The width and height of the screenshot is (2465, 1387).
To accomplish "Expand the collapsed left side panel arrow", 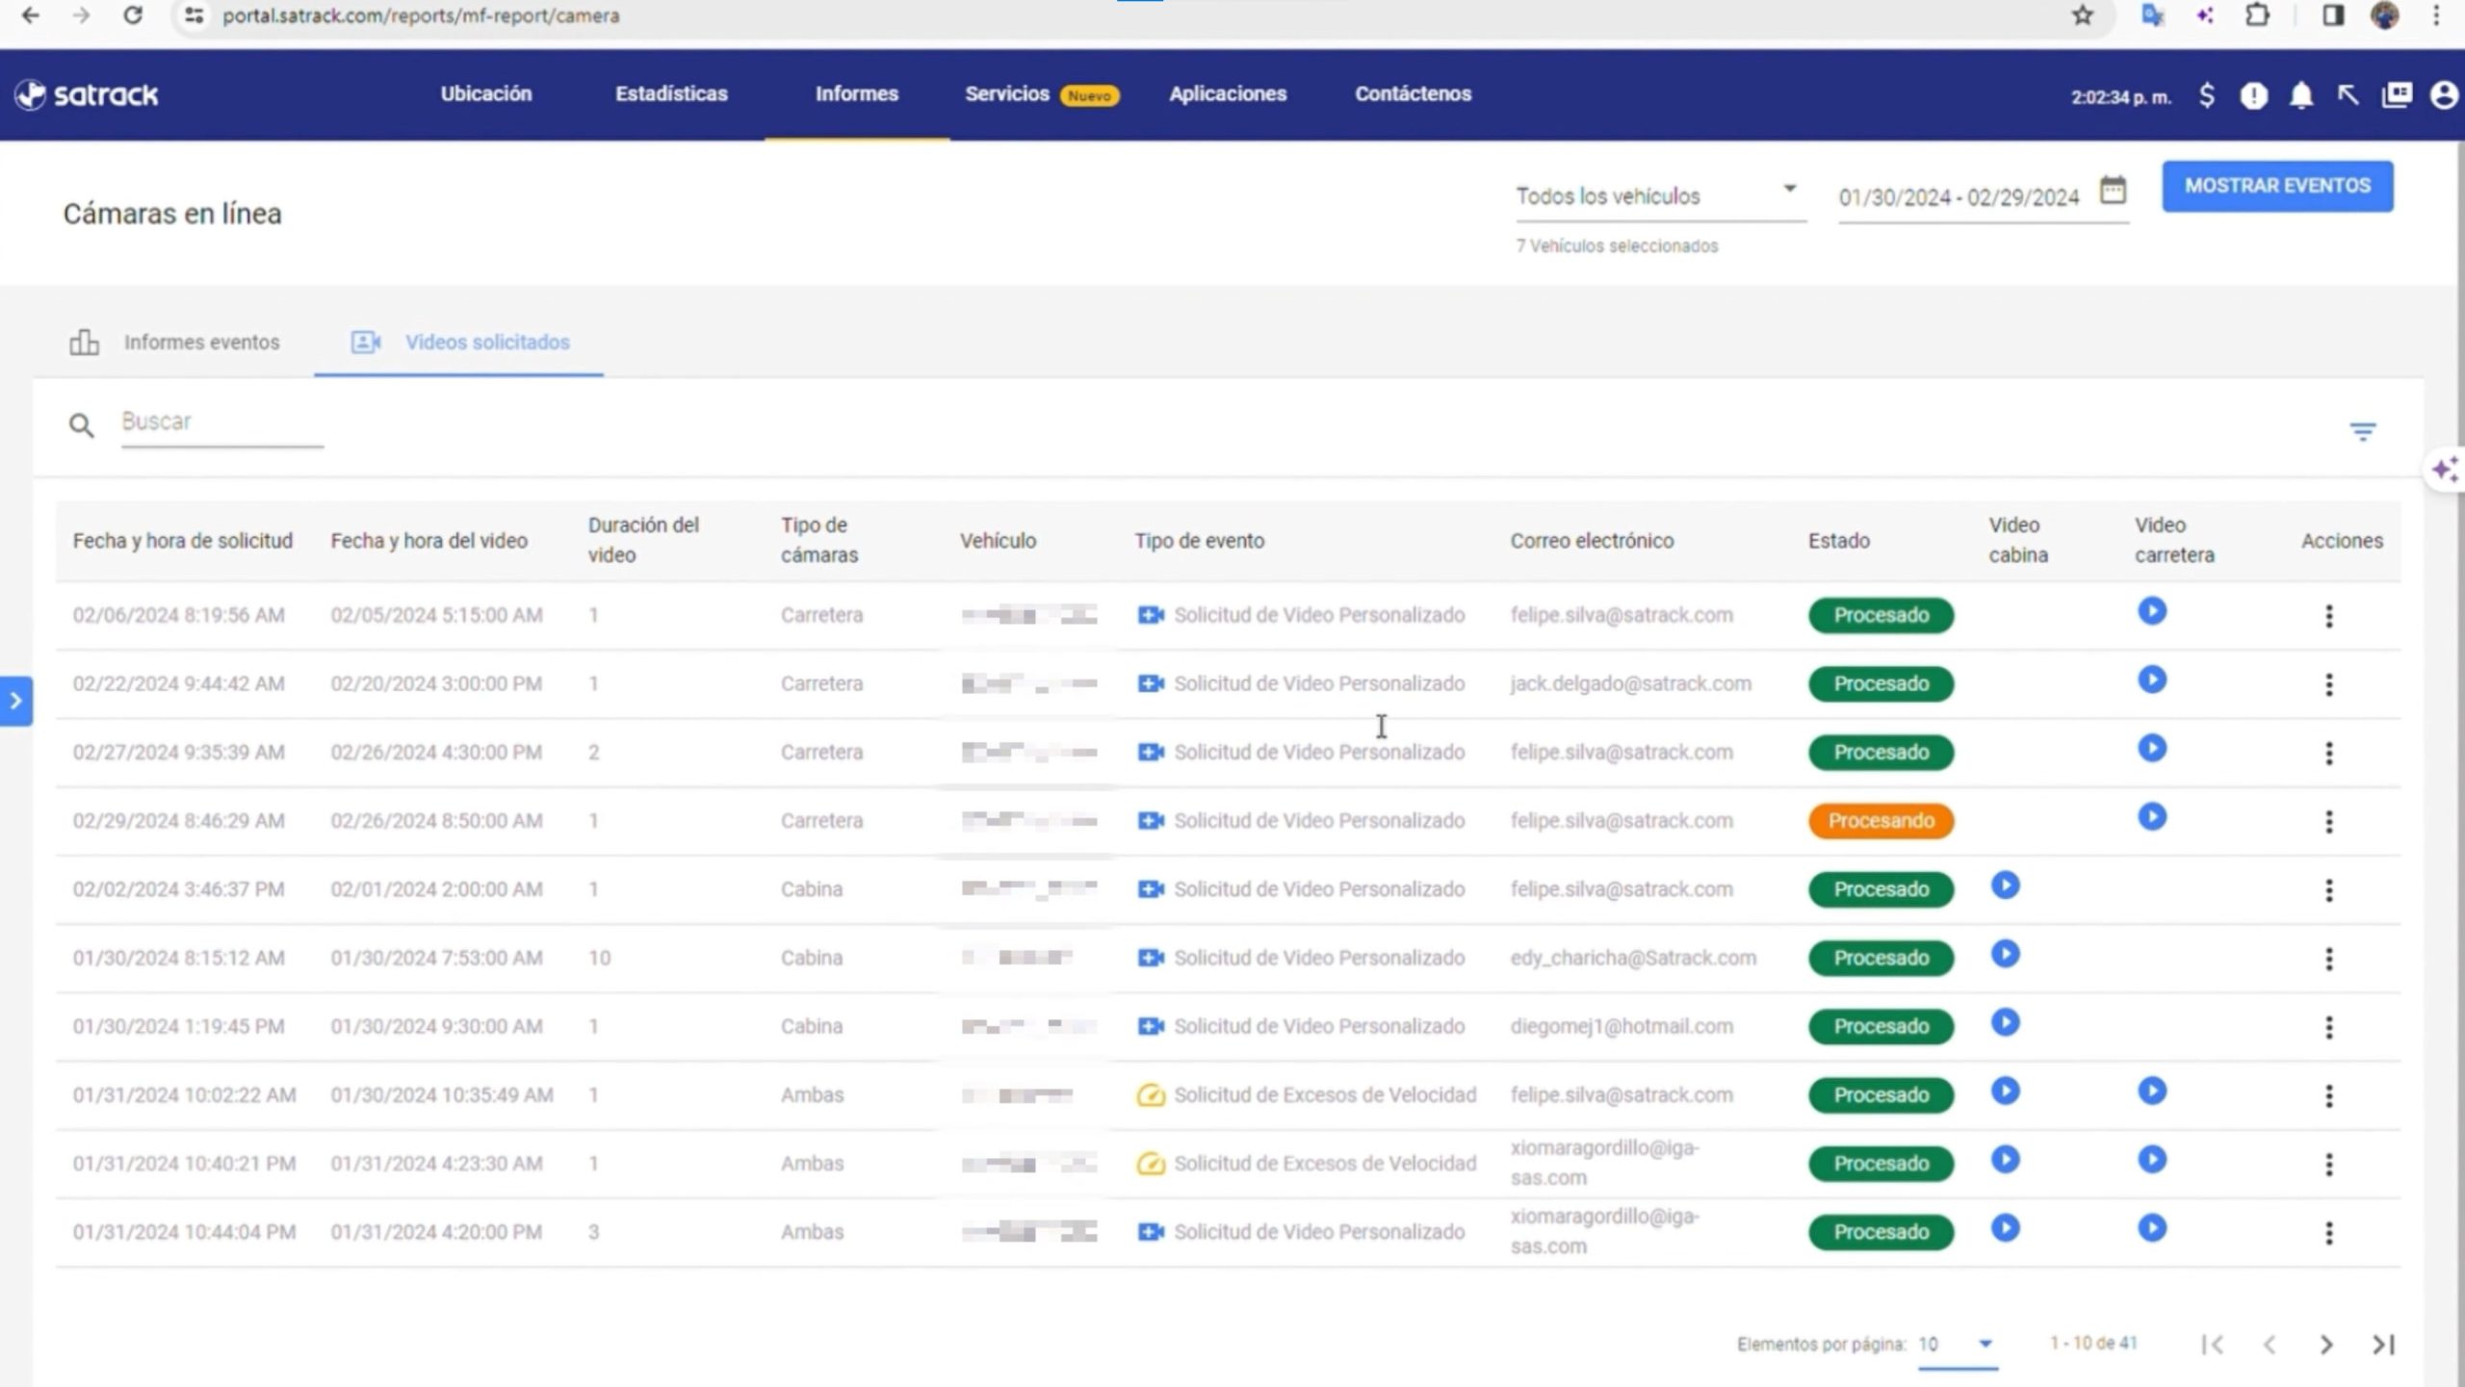I will [x=15, y=701].
